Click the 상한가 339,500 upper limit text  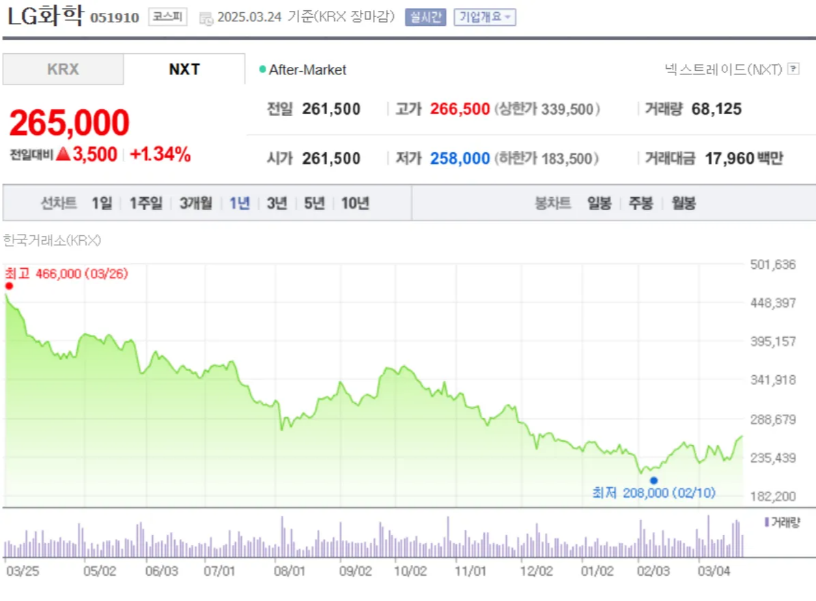click(547, 109)
